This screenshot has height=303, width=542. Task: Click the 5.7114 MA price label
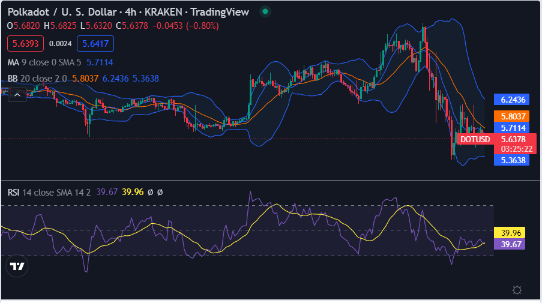(x=511, y=128)
